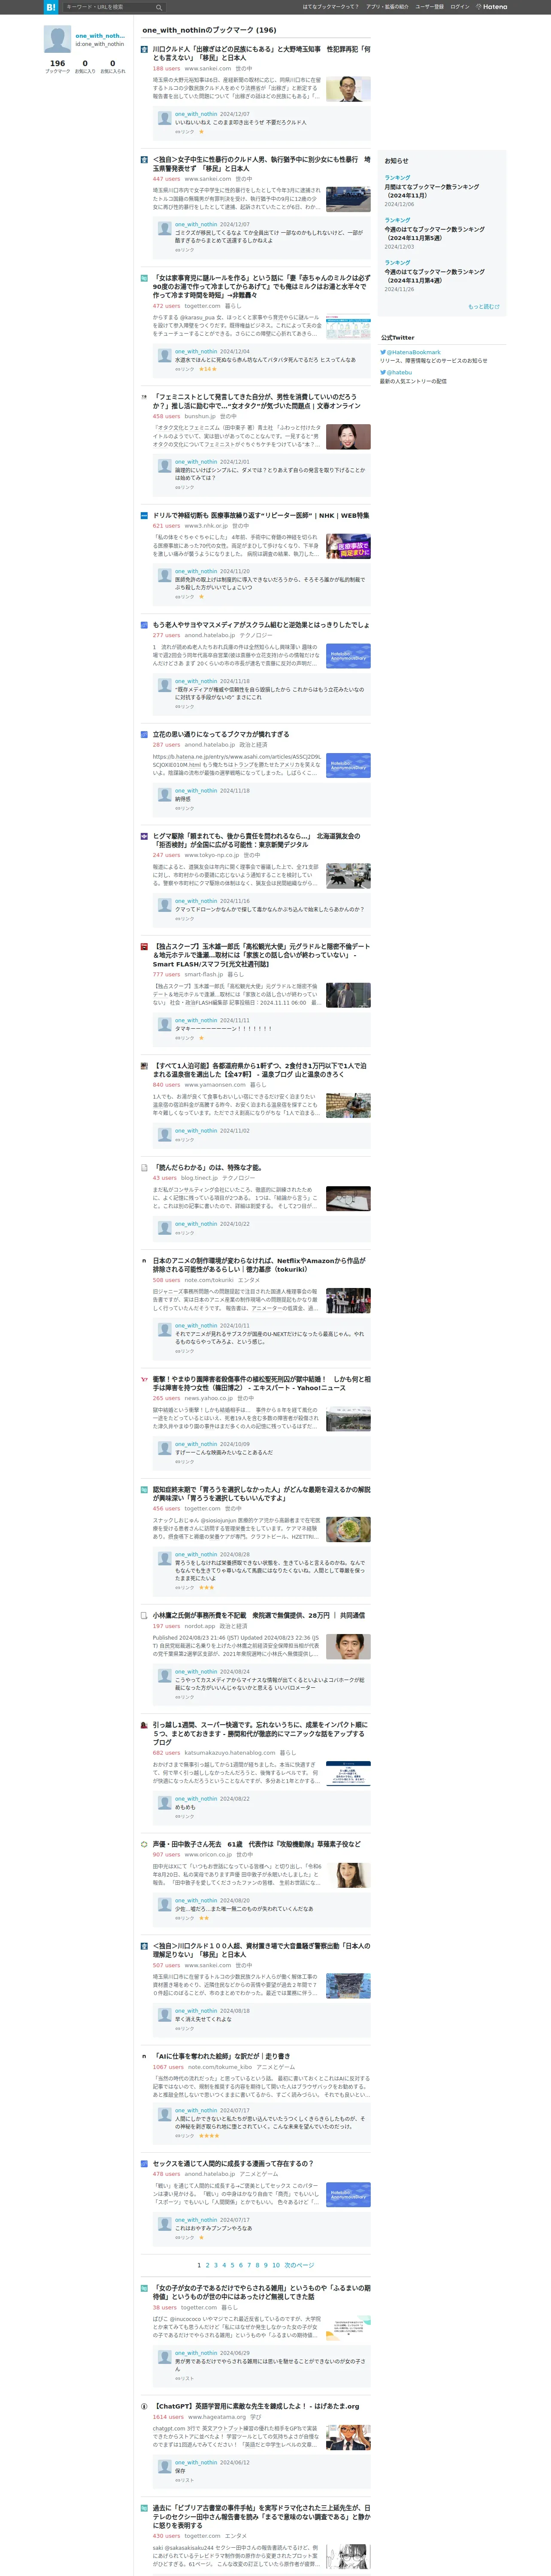Open the 277 users count link
This screenshot has width=551, height=2576.
coord(166,635)
